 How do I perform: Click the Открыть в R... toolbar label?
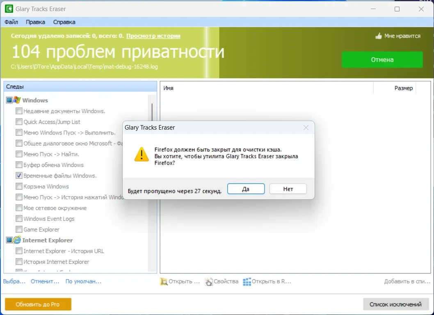click(x=271, y=281)
